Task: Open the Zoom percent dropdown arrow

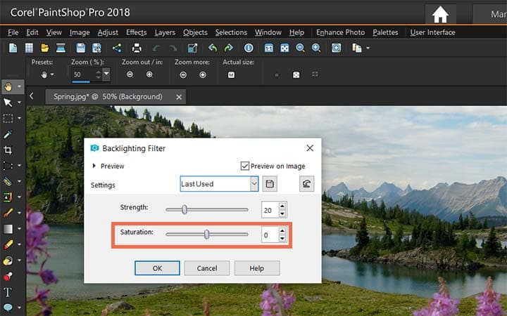Action: point(106,74)
